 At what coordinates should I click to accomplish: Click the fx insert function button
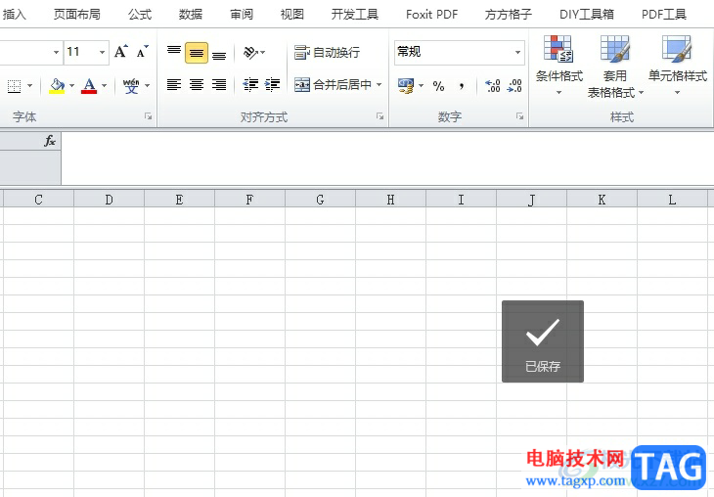pos(50,141)
